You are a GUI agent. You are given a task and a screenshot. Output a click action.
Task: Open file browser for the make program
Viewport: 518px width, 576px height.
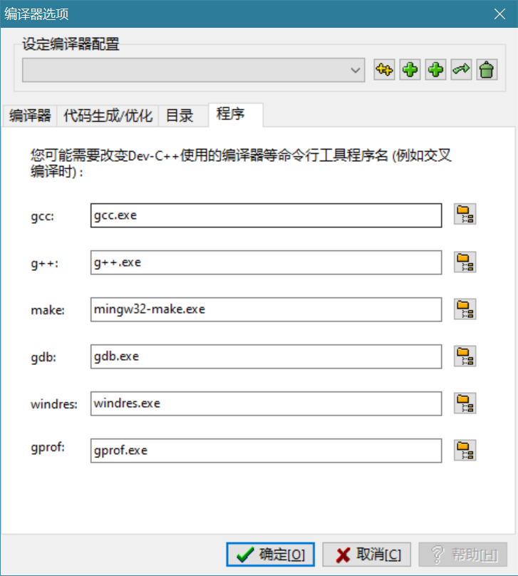tap(465, 309)
